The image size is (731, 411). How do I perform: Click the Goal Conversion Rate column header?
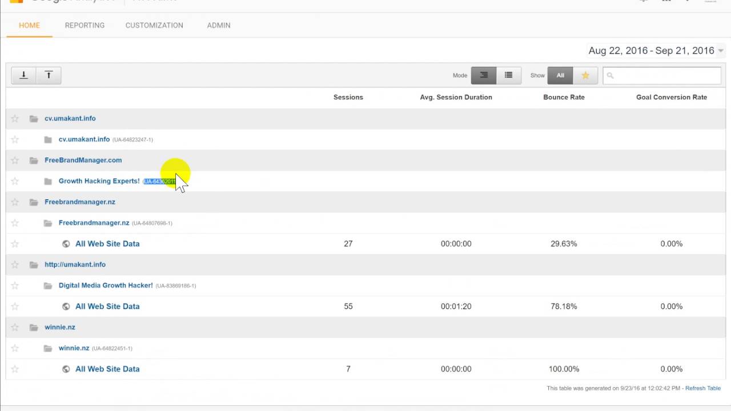672,97
